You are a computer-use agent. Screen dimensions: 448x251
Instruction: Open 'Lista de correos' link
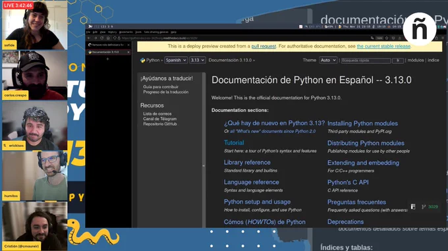click(157, 114)
